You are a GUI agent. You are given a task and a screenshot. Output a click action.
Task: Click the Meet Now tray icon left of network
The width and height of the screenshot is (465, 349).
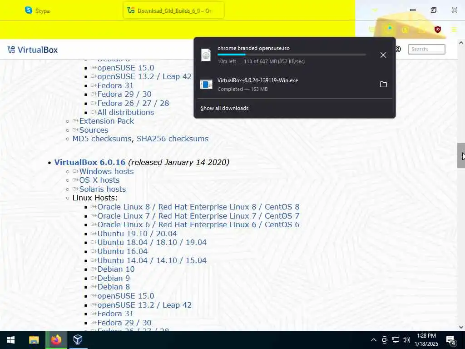coord(385,340)
